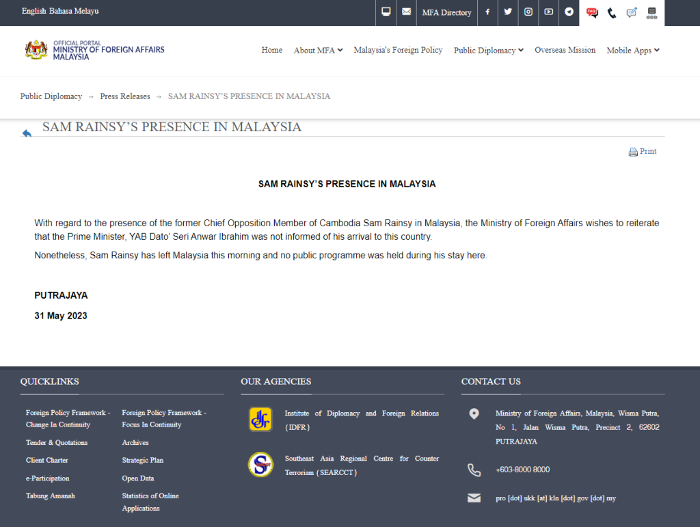Screen dimensions: 700x527
Task: Print this press release
Action: [x=643, y=152]
